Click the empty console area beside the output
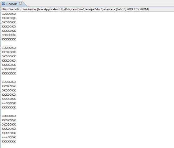The image size is (174, 148). click(94, 78)
